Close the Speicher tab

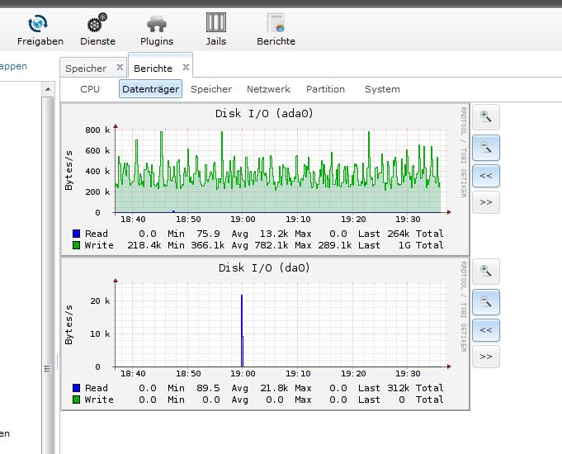click(120, 67)
